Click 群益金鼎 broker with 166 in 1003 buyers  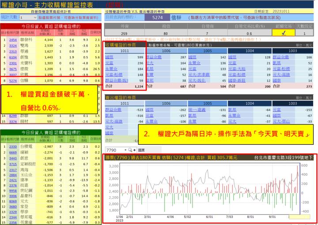tap(281, 57)
